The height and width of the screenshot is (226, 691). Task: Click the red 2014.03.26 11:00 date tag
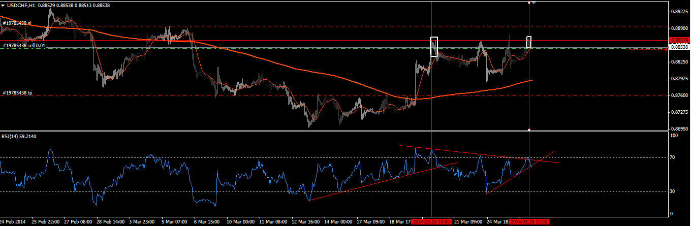click(528, 222)
